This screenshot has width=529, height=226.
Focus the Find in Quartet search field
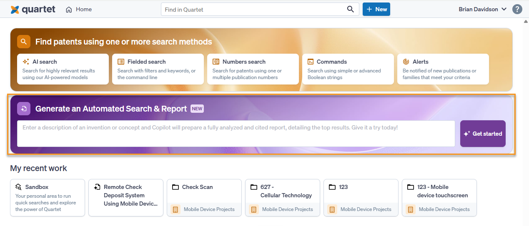tap(254, 9)
